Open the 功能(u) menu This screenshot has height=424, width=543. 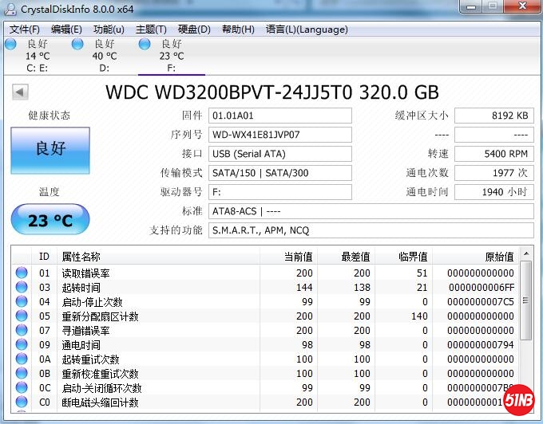pos(109,29)
